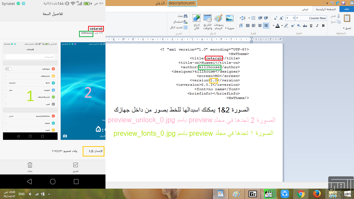
Task: Justify the paragraph text
Action: point(247,26)
